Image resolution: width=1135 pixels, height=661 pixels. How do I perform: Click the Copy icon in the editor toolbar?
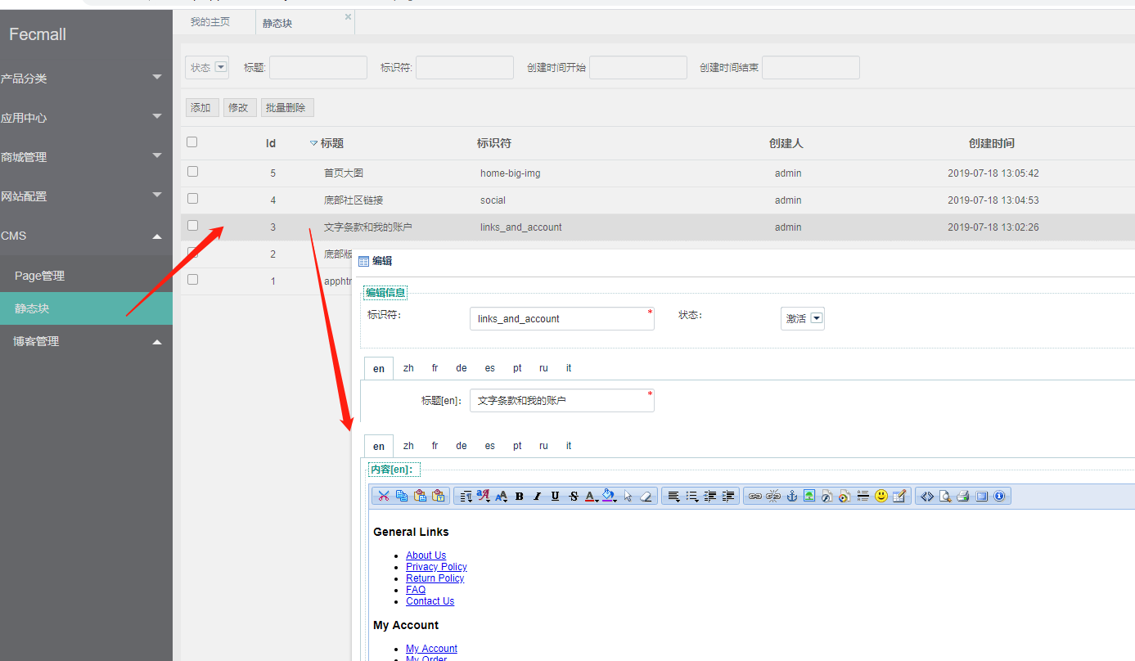pos(402,496)
